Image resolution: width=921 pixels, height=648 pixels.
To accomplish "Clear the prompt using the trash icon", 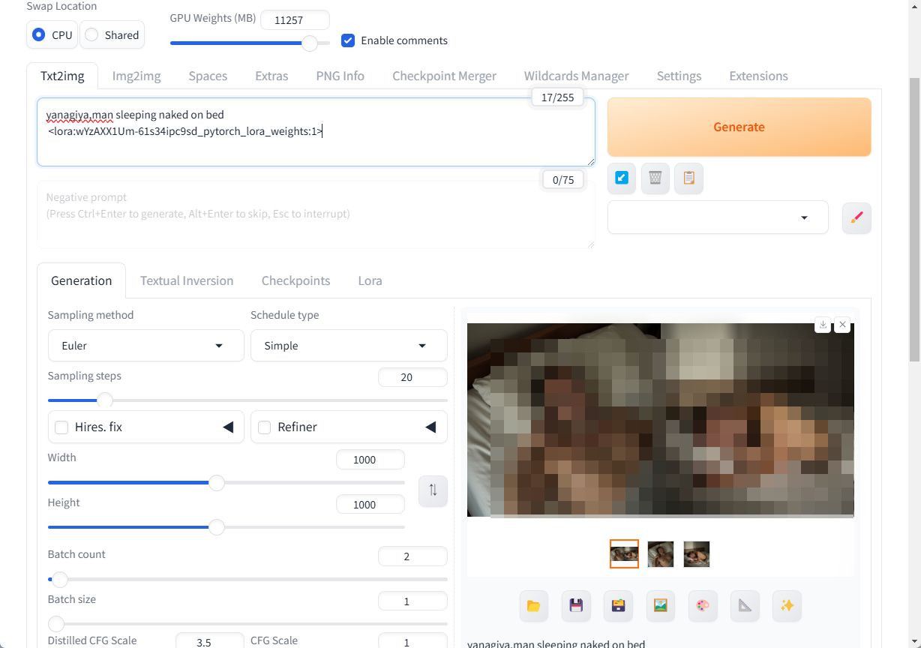I will (x=655, y=178).
